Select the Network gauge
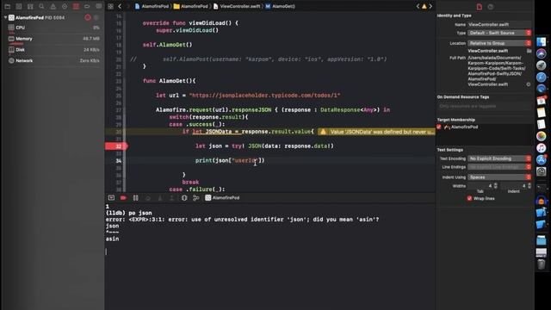This screenshot has width=551, height=310. tap(53, 61)
